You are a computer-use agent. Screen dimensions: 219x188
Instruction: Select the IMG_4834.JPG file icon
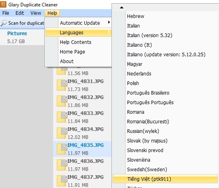click(x=62, y=133)
